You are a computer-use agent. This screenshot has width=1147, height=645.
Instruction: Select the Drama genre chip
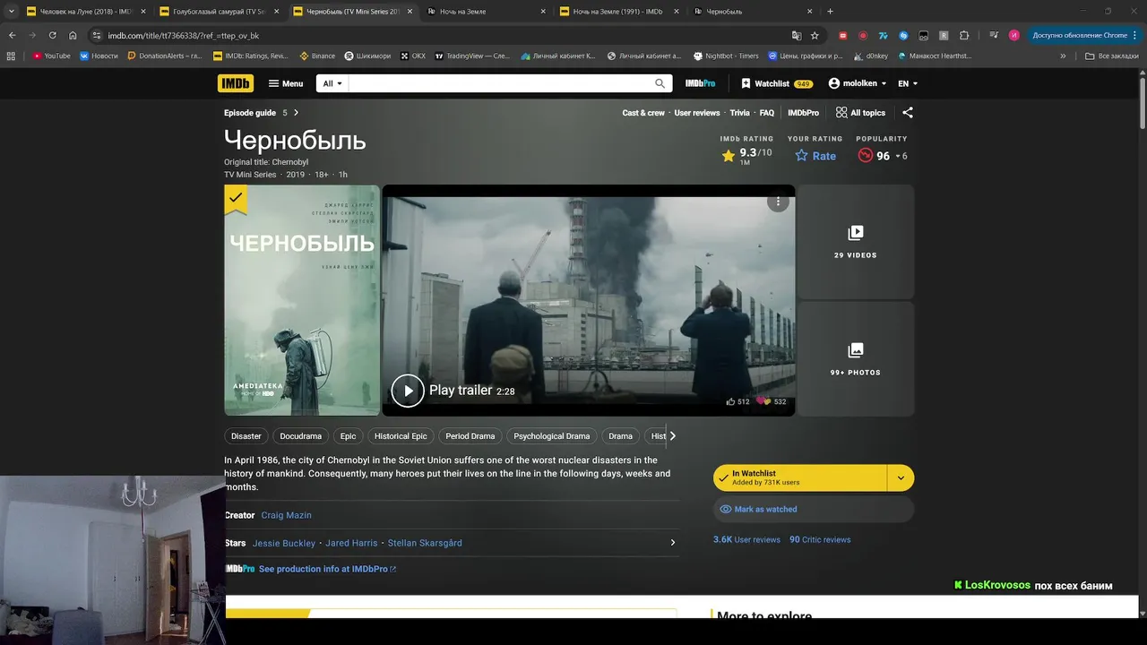(620, 436)
